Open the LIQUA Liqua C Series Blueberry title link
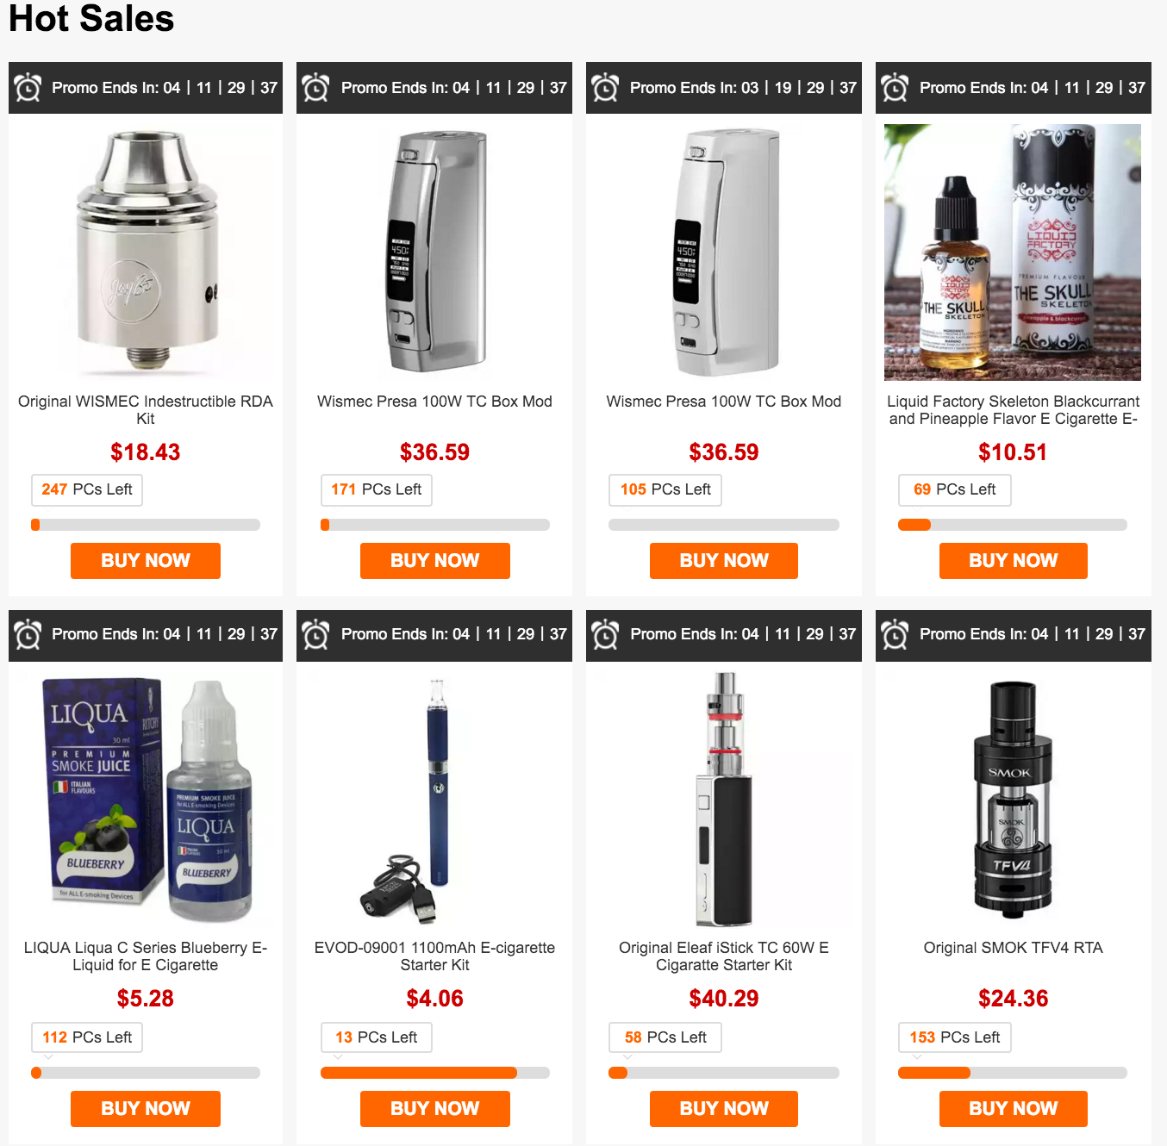This screenshot has width=1167, height=1146. (x=146, y=956)
